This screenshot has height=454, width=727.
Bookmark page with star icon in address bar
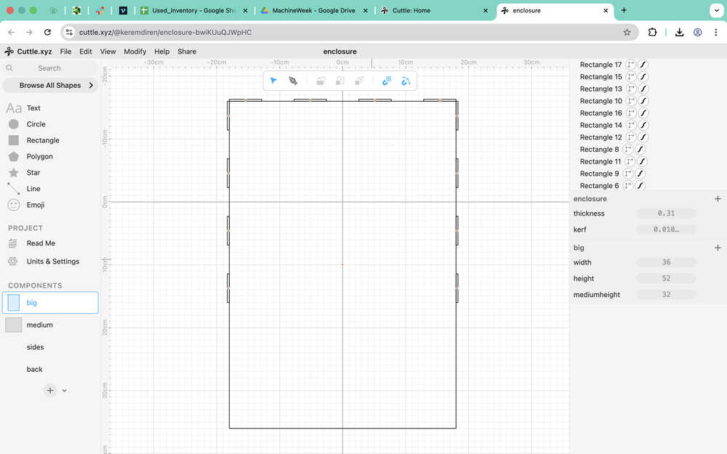(627, 32)
